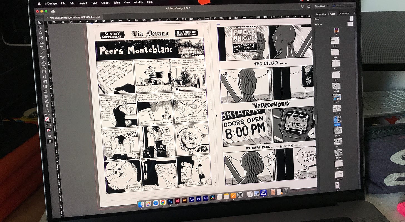Open the InDesign application menu

(x=51, y=4)
